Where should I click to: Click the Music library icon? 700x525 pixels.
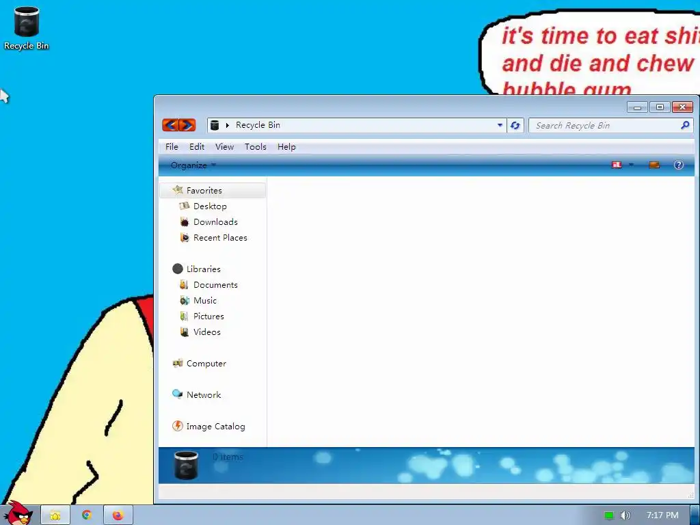[x=185, y=300]
